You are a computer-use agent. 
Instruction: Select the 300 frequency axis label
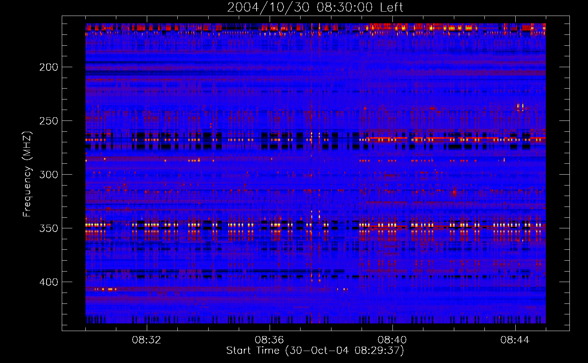click(x=48, y=175)
